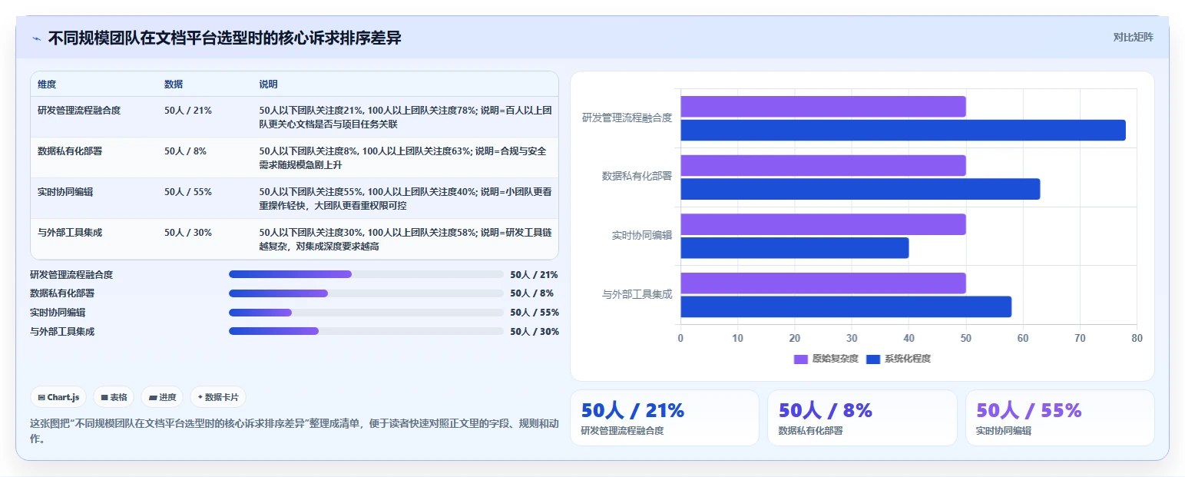Click the description mentioning 百人以上团队
The width and height of the screenshot is (1185, 477).
405,117
